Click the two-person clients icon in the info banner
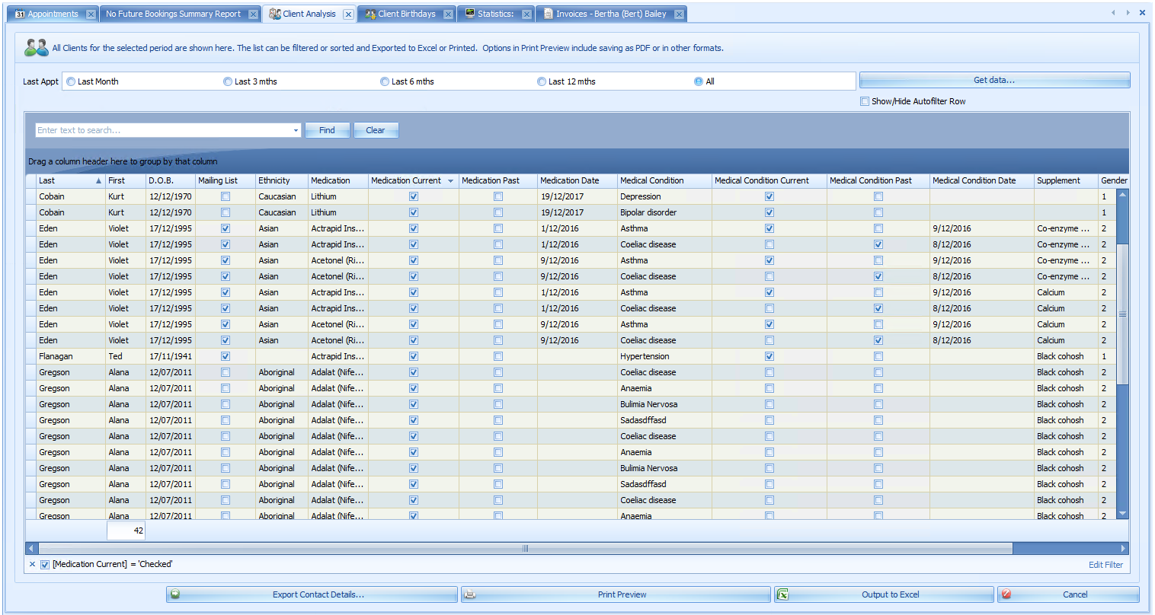Screen dimensions: 1155x615 click(36, 47)
